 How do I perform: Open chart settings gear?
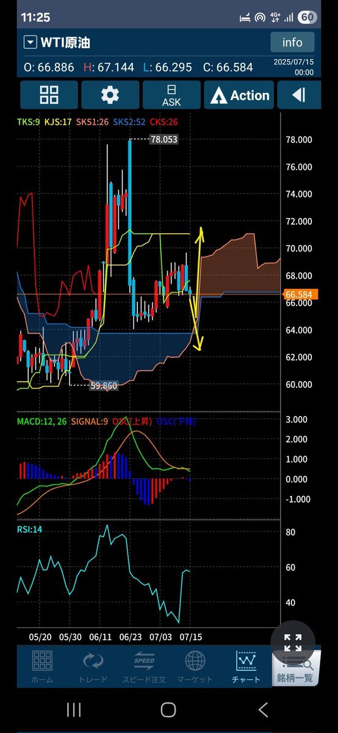[110, 95]
